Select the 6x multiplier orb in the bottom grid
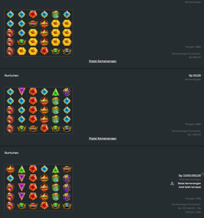 pyautogui.click(x=56, y=206)
